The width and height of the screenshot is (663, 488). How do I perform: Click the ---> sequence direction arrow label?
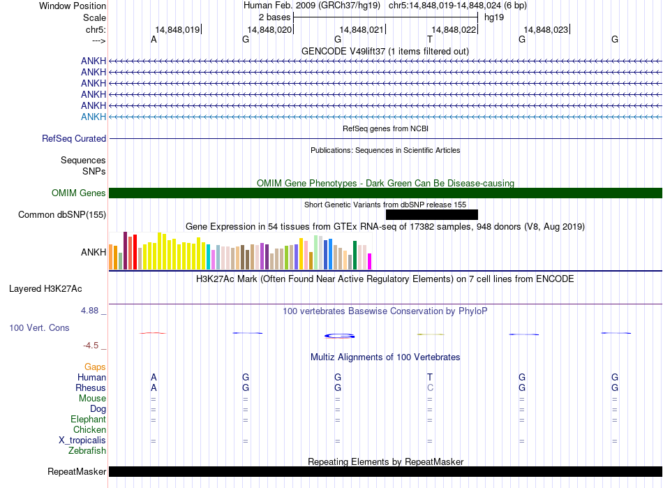pos(99,40)
